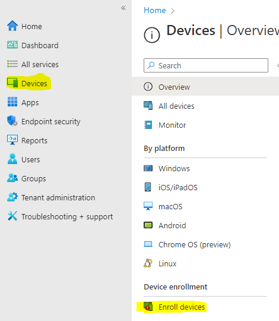Collapse the left navigation with double chevron

coord(123,8)
